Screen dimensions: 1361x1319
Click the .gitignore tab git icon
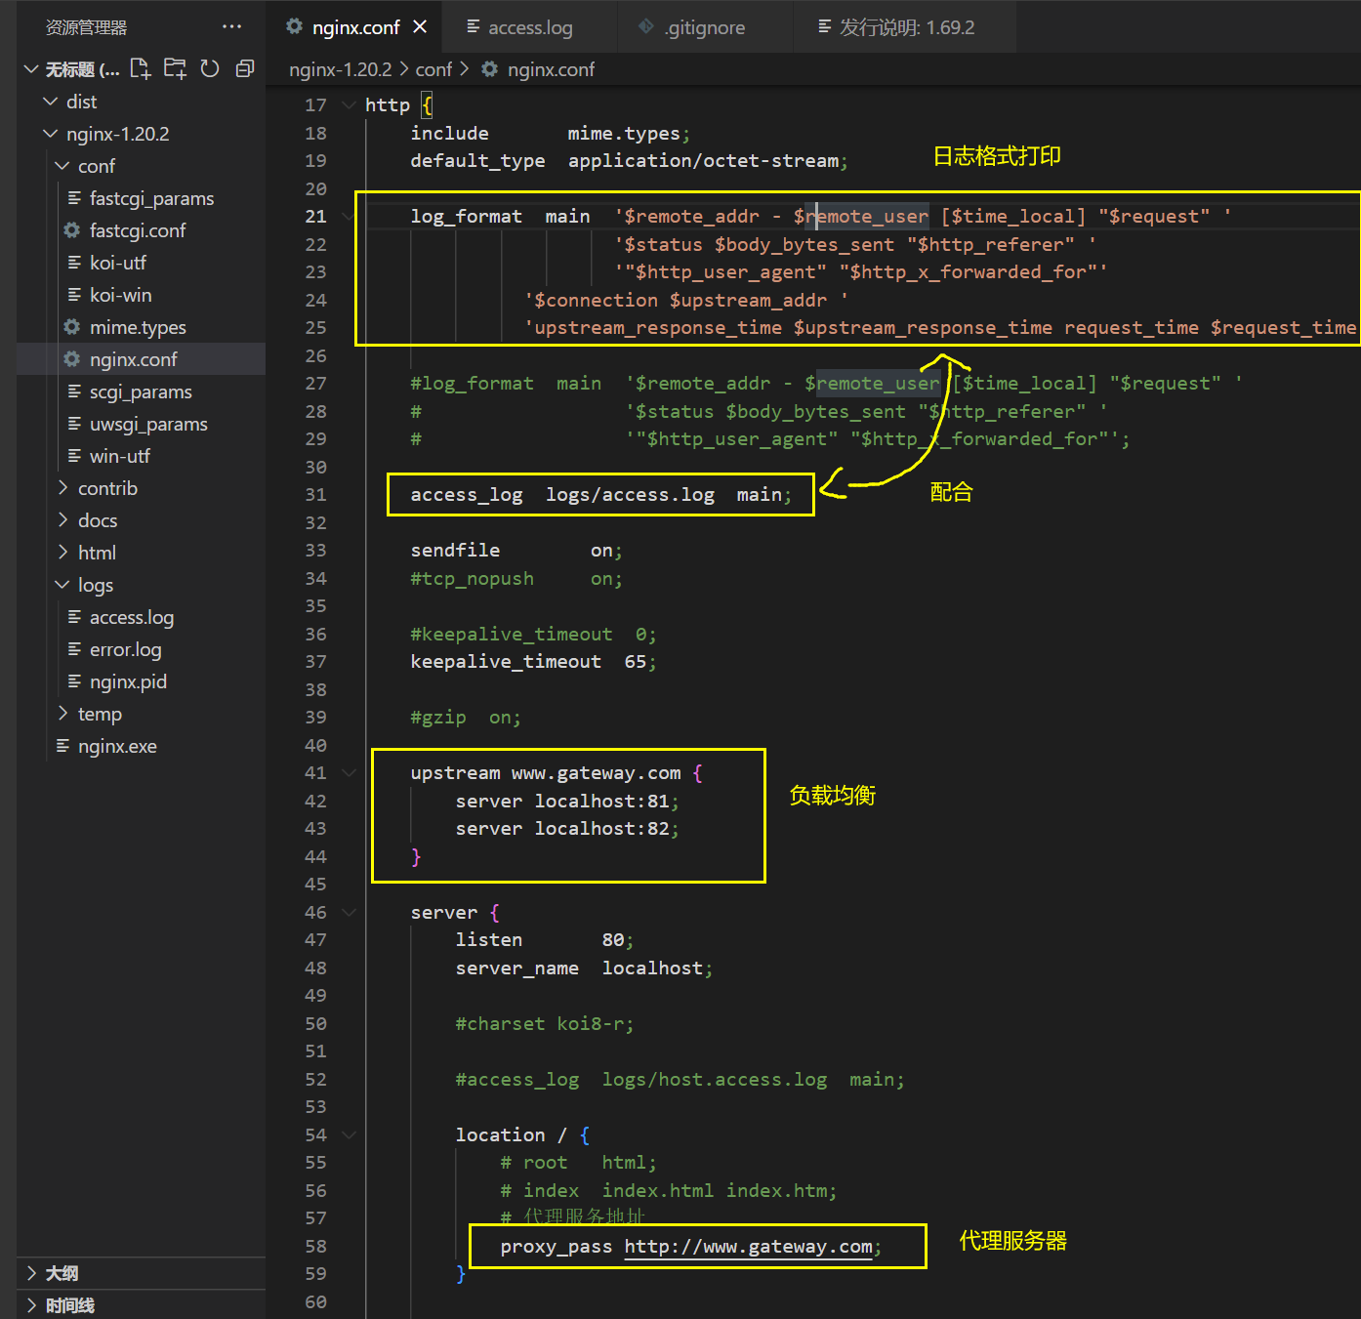[646, 26]
